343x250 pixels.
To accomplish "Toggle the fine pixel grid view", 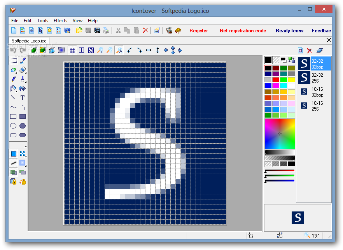I will tap(72, 50).
